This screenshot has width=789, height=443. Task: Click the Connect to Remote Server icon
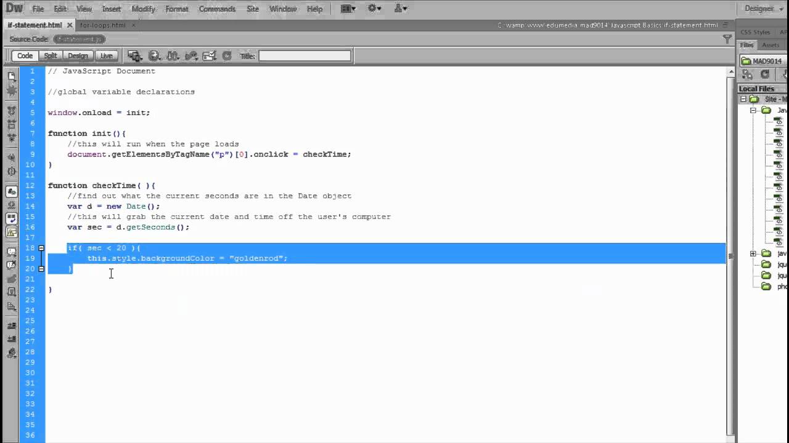click(748, 74)
